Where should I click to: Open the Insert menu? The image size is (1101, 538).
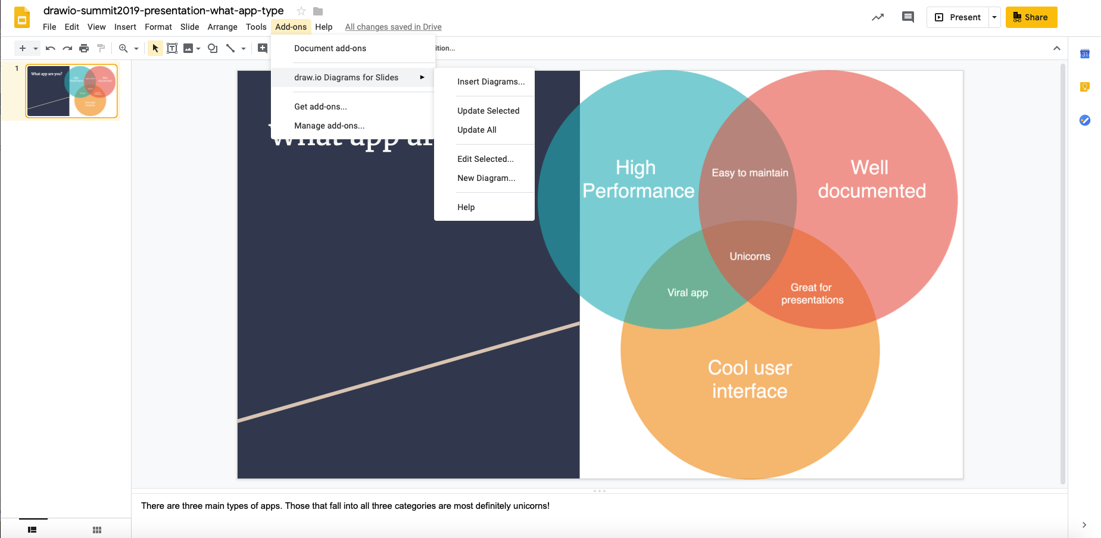[x=125, y=27]
